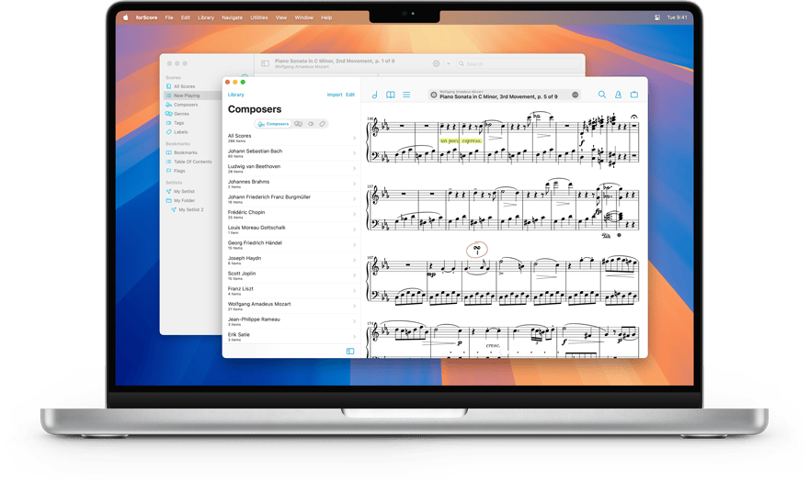Open Louis Moreau Gottschalk composer row
Viewport: 809px width, 481px height.
coord(291,229)
